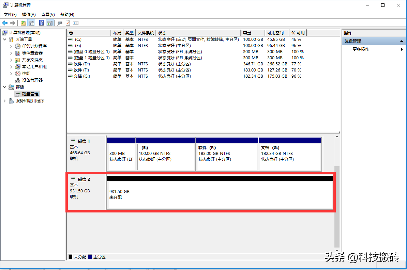
Task: Select 磁盘 1 label box
Action: 87,154
